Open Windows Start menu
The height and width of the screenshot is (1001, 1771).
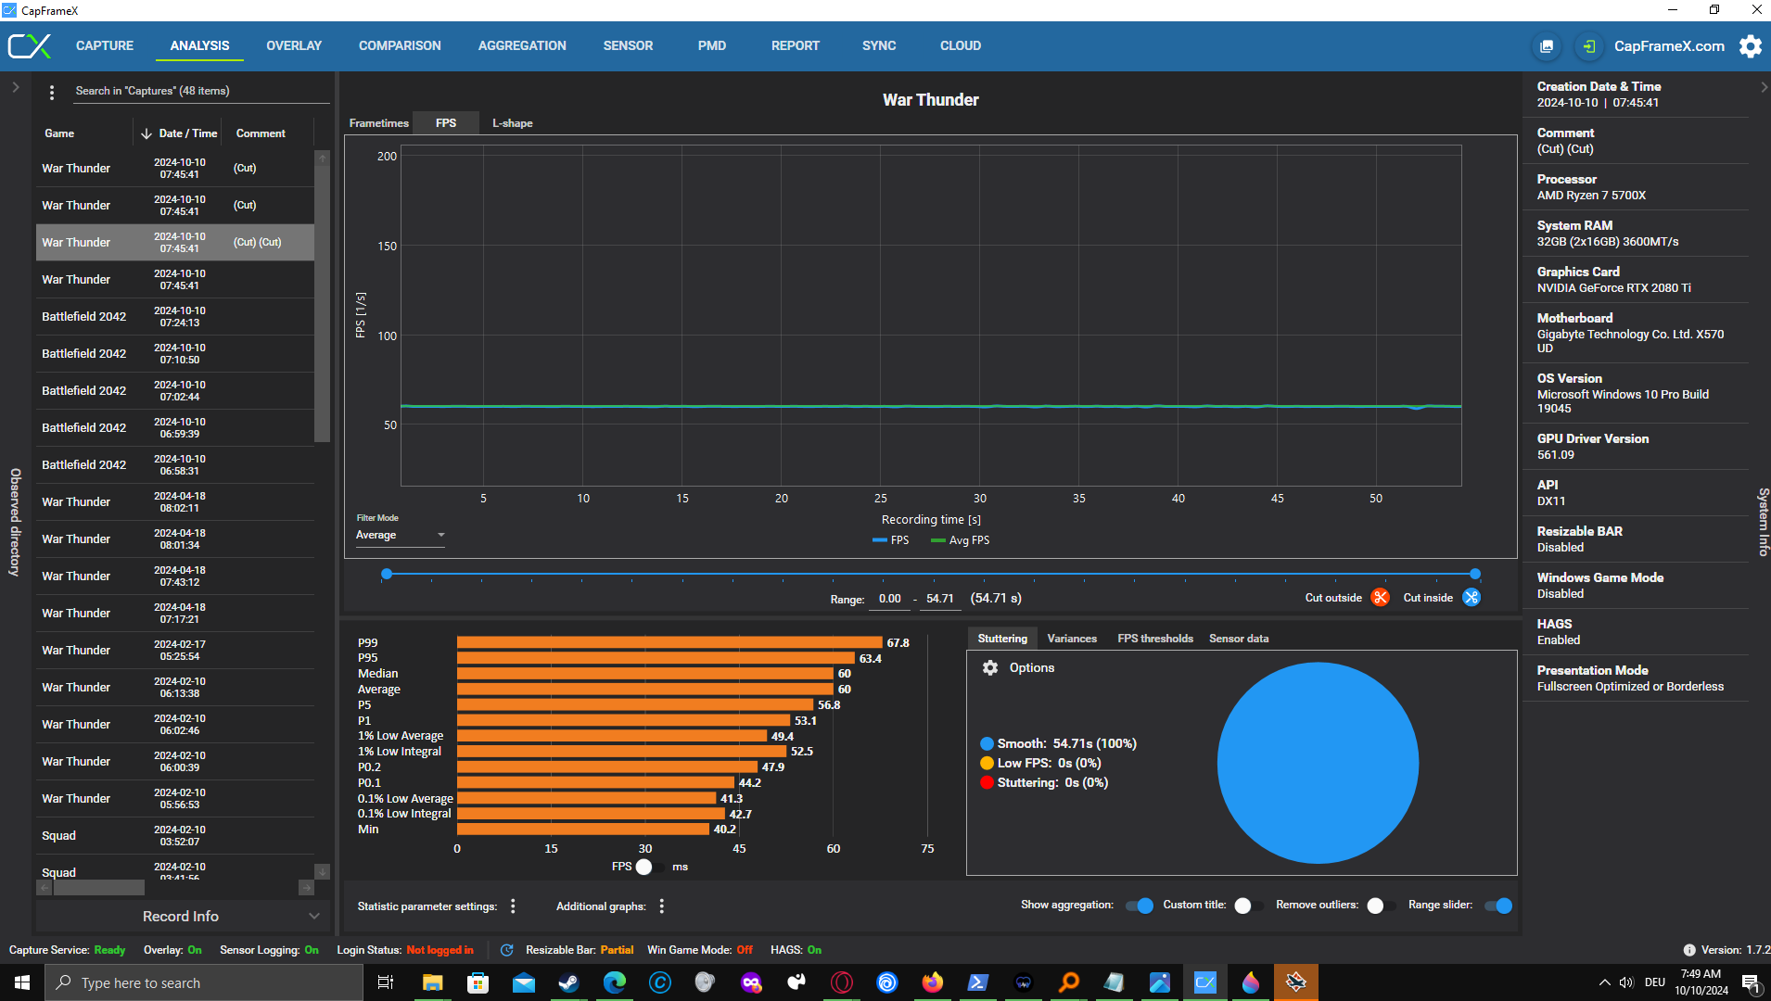(x=22, y=982)
